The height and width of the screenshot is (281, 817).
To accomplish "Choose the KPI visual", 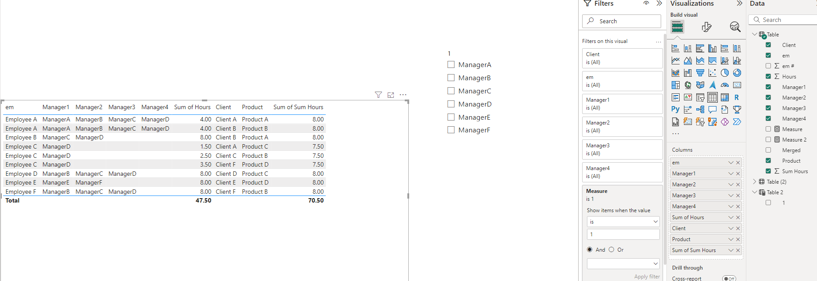I will coord(688,97).
